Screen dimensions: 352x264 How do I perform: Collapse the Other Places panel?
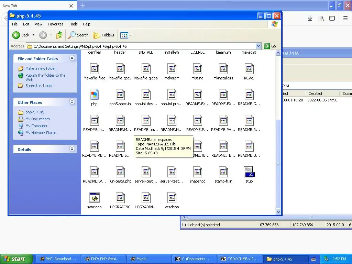[72, 102]
